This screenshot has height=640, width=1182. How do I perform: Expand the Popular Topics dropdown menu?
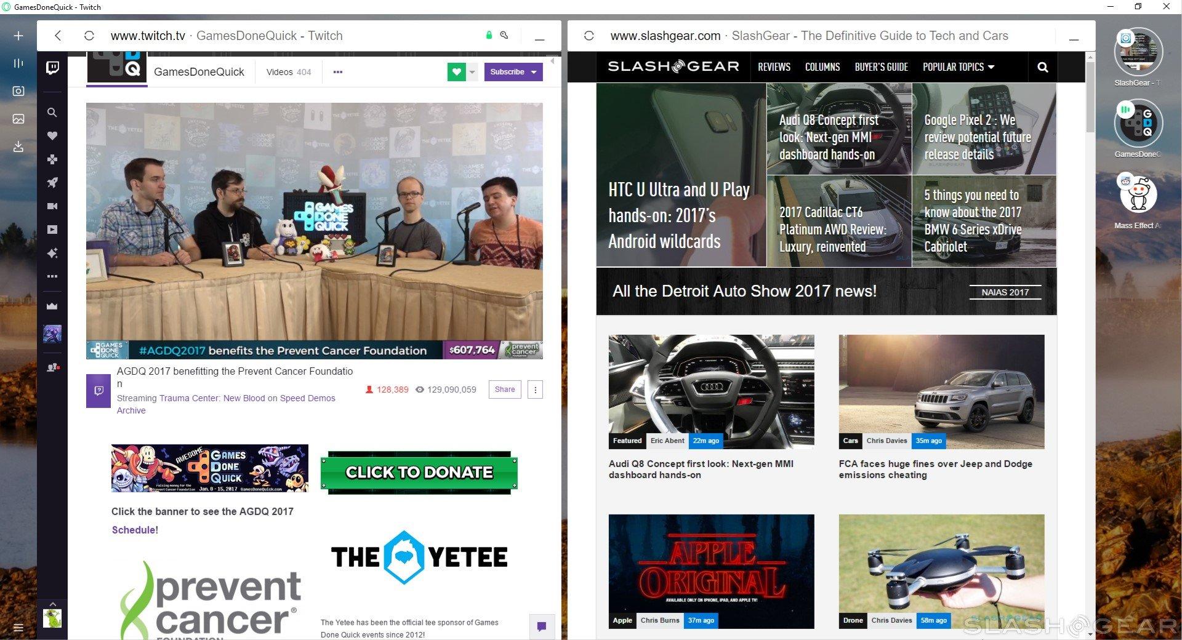coord(958,67)
